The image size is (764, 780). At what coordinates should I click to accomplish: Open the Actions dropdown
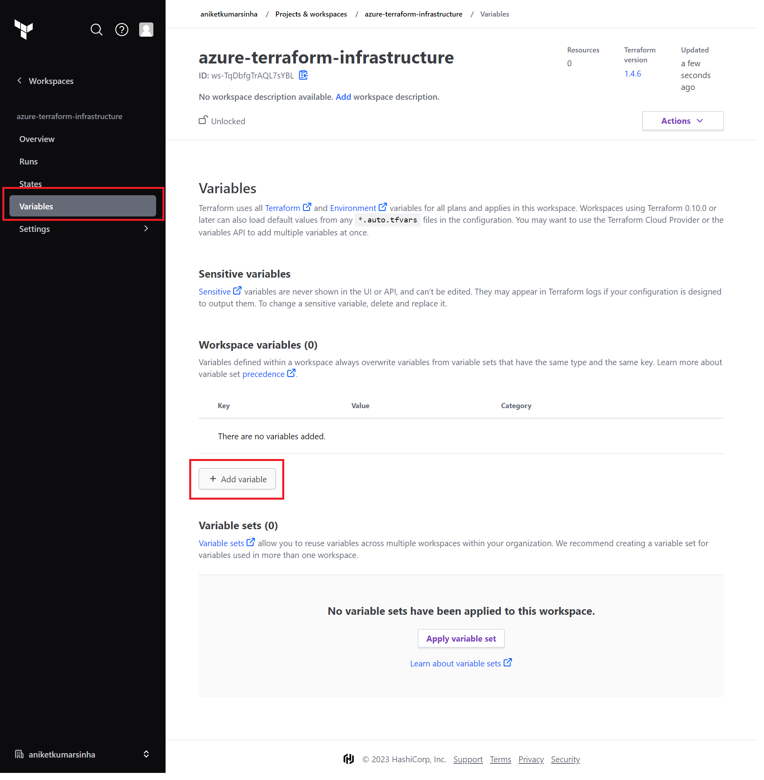tap(683, 121)
